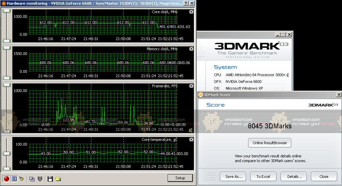Image resolution: width=342 pixels, height=186 pixels.
Task: Close the Core clock graph panel
Action: point(191,12)
